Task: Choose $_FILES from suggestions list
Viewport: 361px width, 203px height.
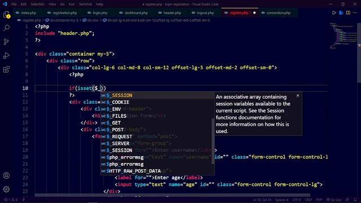Action: pos(157,116)
